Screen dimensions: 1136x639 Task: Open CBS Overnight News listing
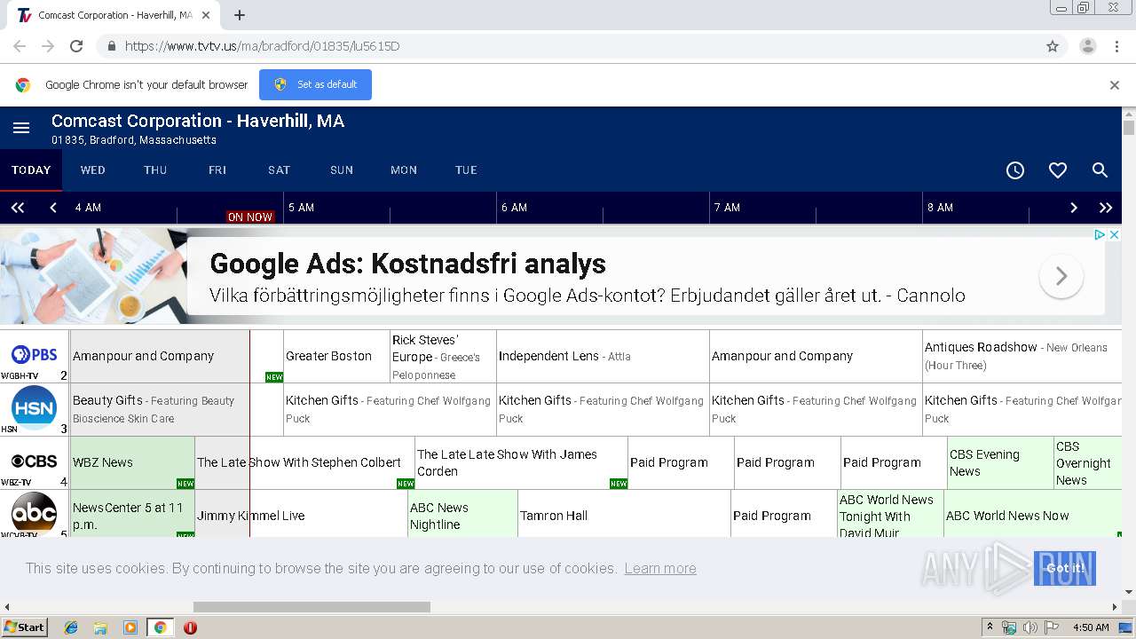pos(1088,462)
